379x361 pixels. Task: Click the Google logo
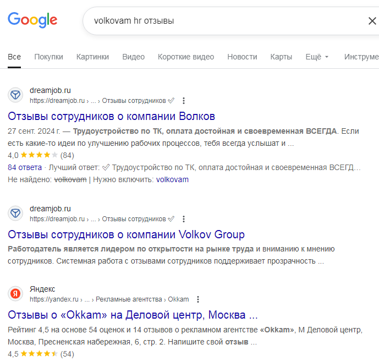(32, 21)
